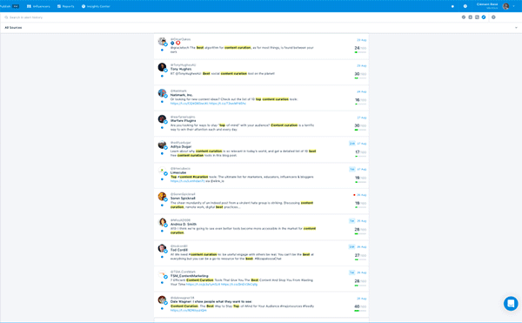Viewport: 522px width, 323px height.
Task: Click the red circle icon in first post
Action: click(178, 43)
